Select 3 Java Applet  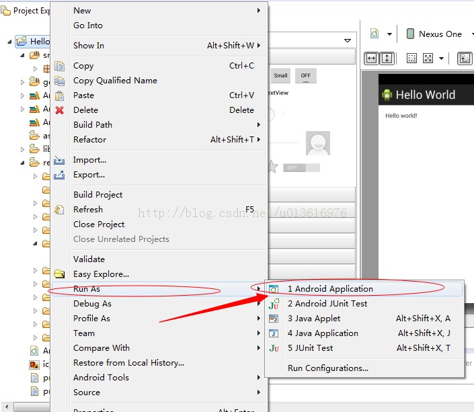(x=364, y=319)
